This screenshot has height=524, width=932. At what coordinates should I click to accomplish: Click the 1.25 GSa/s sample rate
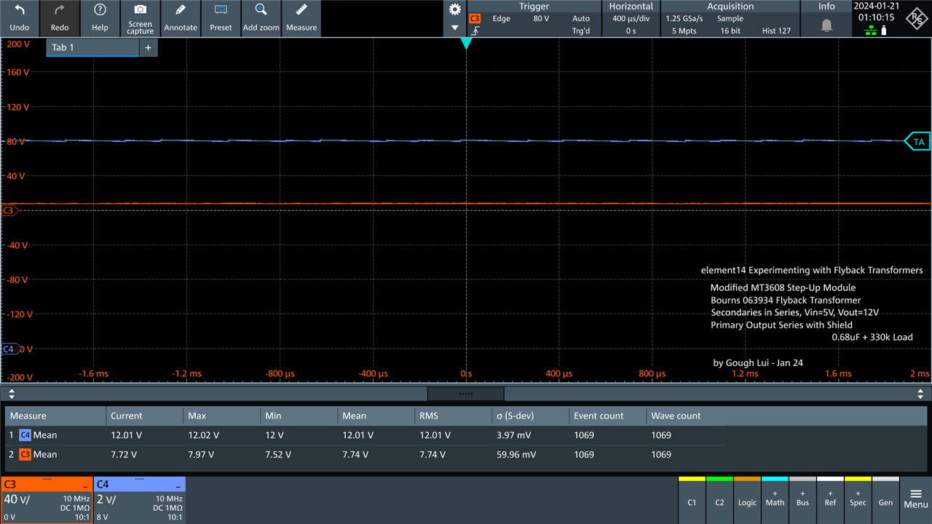[683, 18]
